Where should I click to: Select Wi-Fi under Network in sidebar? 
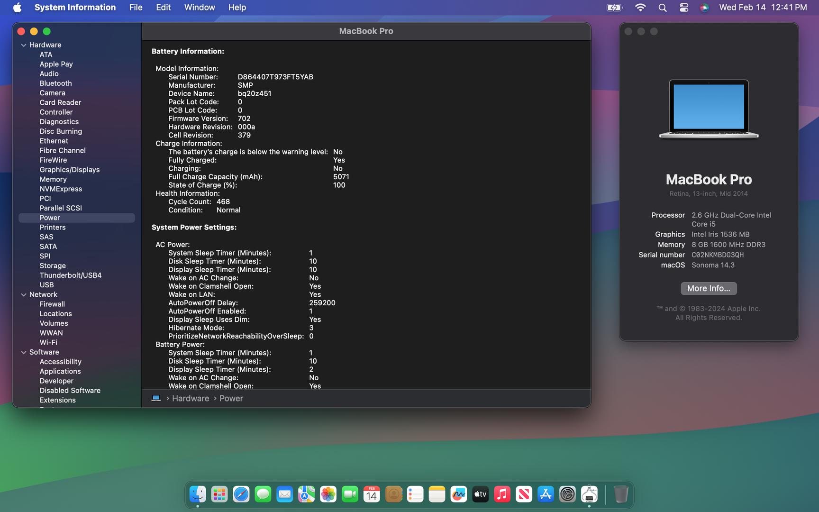click(x=48, y=343)
